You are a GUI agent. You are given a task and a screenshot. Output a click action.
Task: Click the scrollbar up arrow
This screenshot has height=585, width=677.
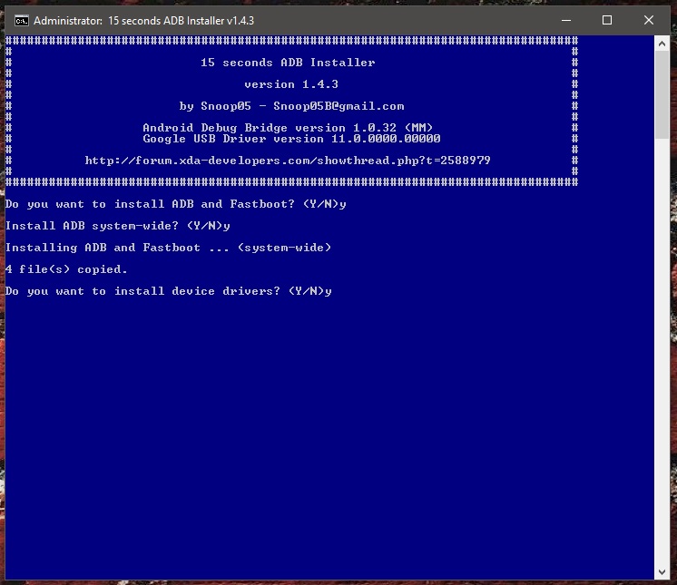[x=662, y=43]
